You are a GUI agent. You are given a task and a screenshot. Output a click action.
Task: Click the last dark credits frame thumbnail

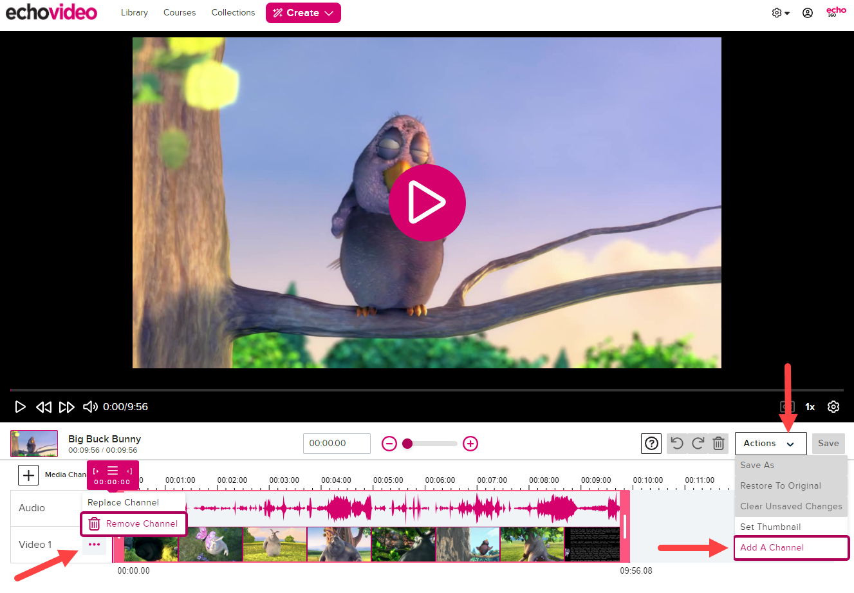coord(592,545)
